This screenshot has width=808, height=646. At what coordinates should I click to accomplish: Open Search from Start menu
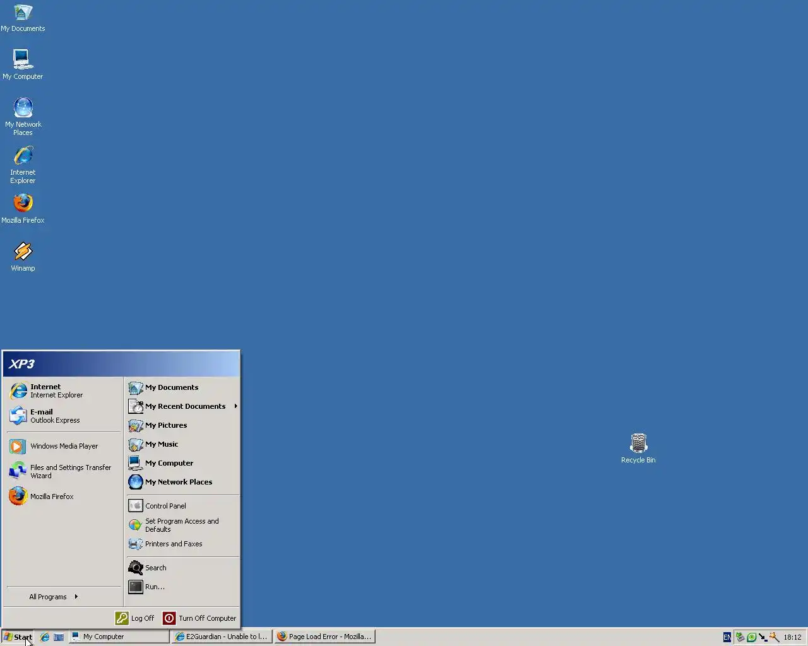pos(183,568)
